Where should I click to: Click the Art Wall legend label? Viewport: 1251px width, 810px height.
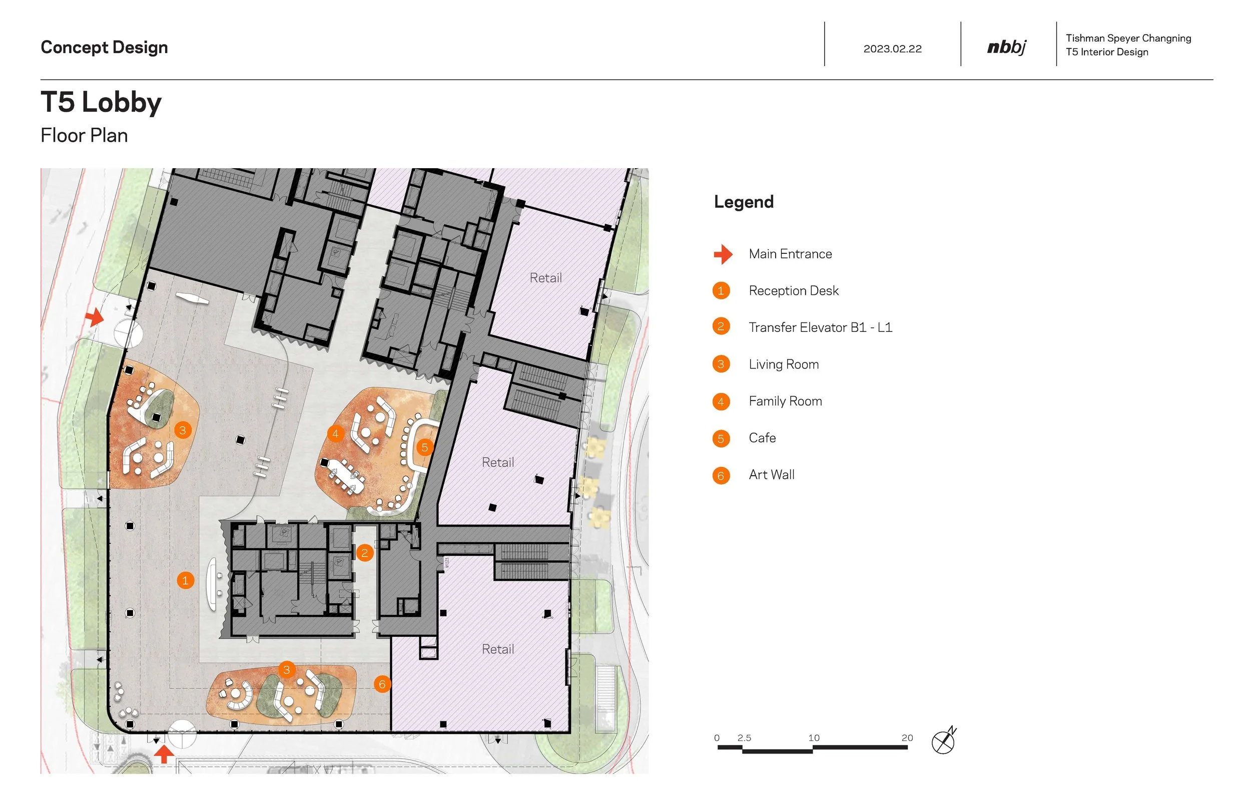pos(771,475)
